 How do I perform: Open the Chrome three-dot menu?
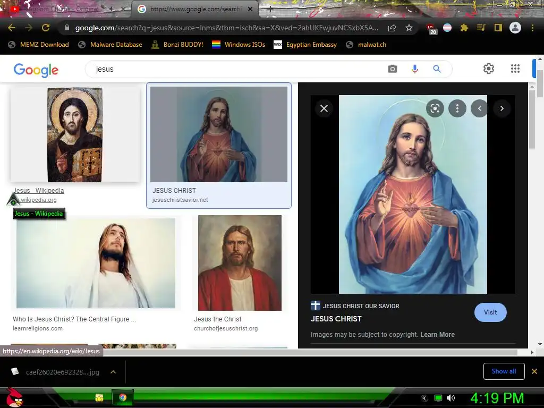click(x=532, y=28)
